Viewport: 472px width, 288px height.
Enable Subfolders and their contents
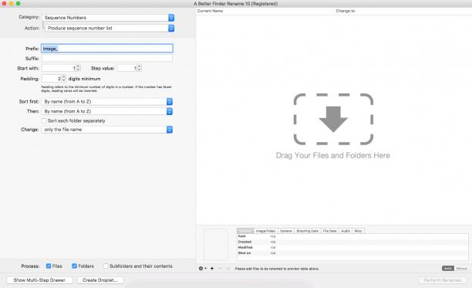pyautogui.click(x=106, y=266)
